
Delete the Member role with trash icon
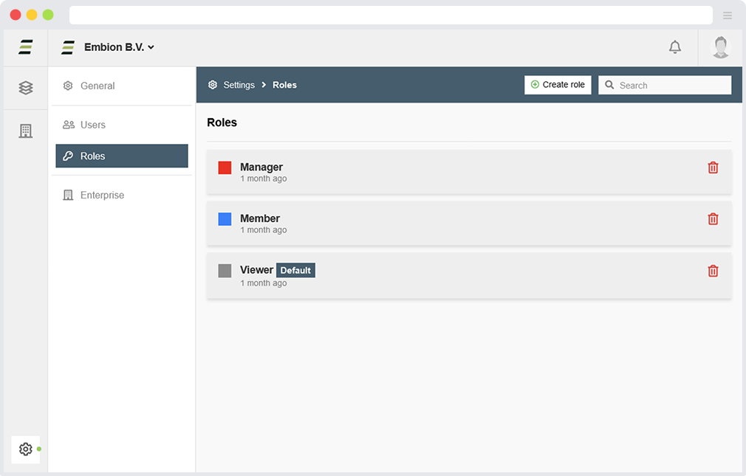point(713,219)
